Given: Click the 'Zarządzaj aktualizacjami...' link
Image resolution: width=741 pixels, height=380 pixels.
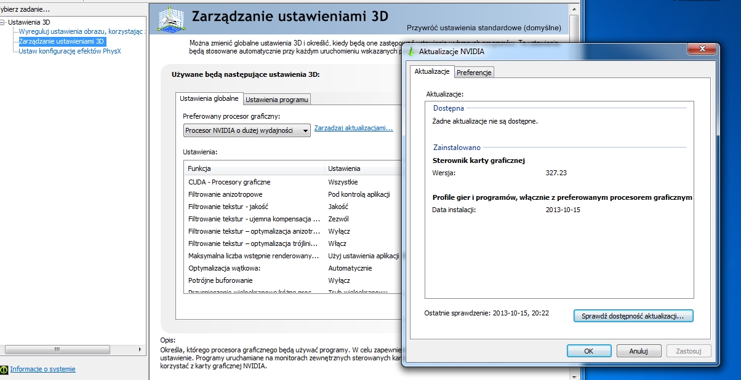Looking at the screenshot, I should point(353,128).
